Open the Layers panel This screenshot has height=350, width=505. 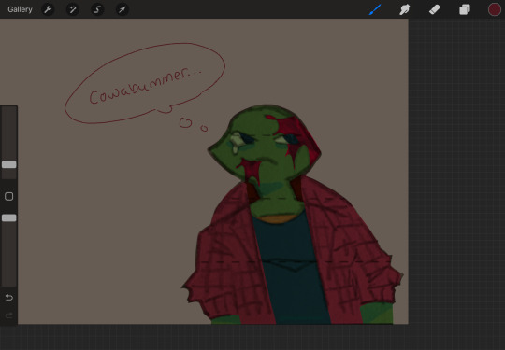[x=465, y=9]
